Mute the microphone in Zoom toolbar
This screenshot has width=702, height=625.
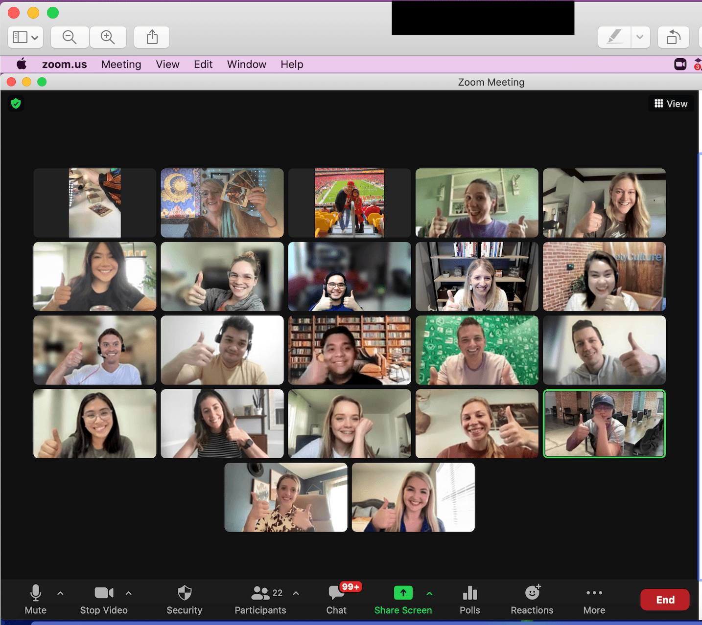(x=35, y=600)
